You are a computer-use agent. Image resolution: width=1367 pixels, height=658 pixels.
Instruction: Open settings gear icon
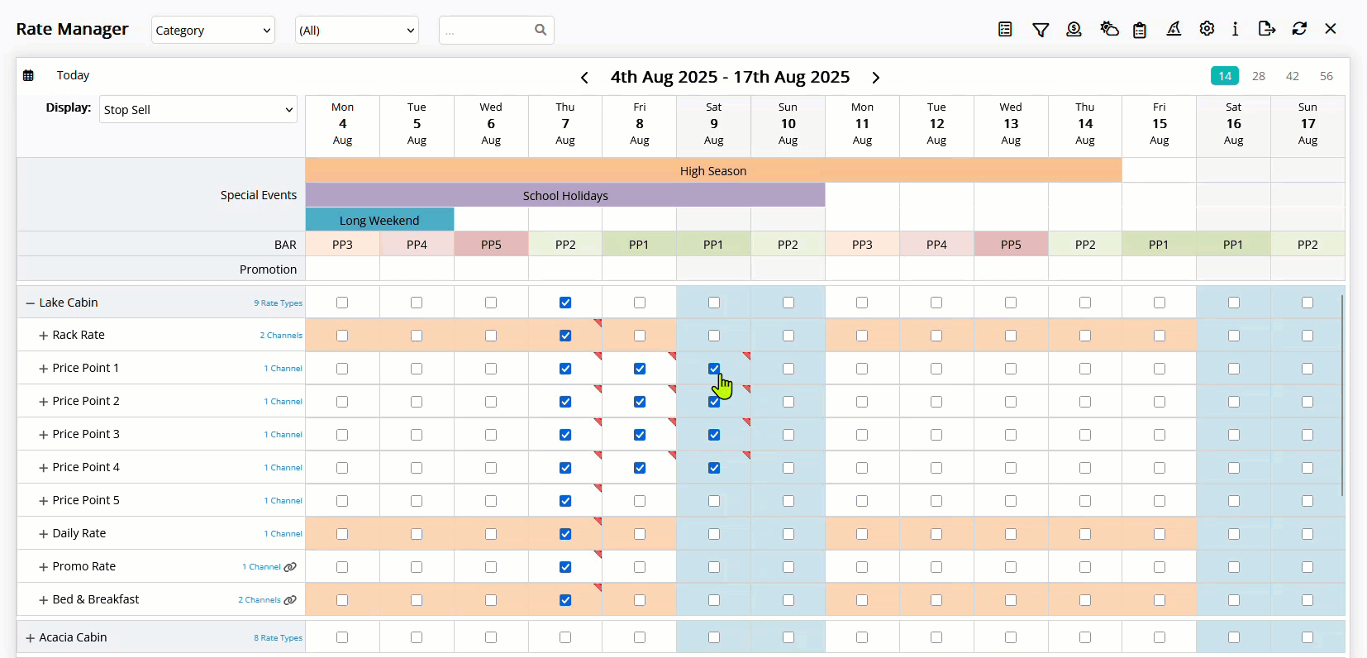pyautogui.click(x=1207, y=29)
